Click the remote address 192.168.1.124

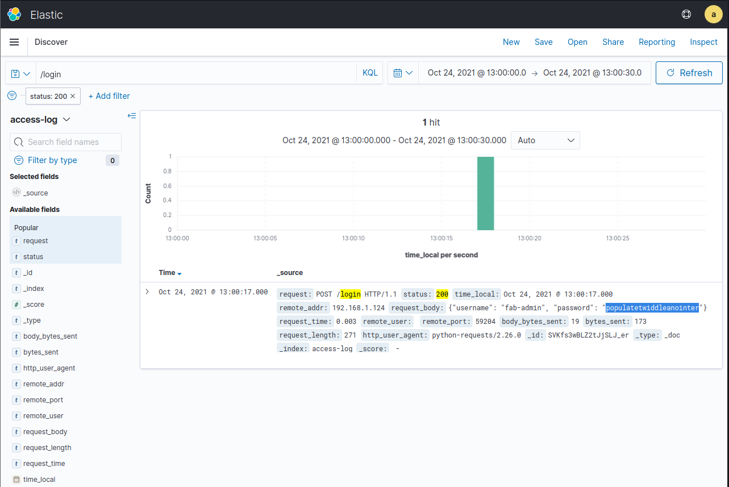coord(359,308)
